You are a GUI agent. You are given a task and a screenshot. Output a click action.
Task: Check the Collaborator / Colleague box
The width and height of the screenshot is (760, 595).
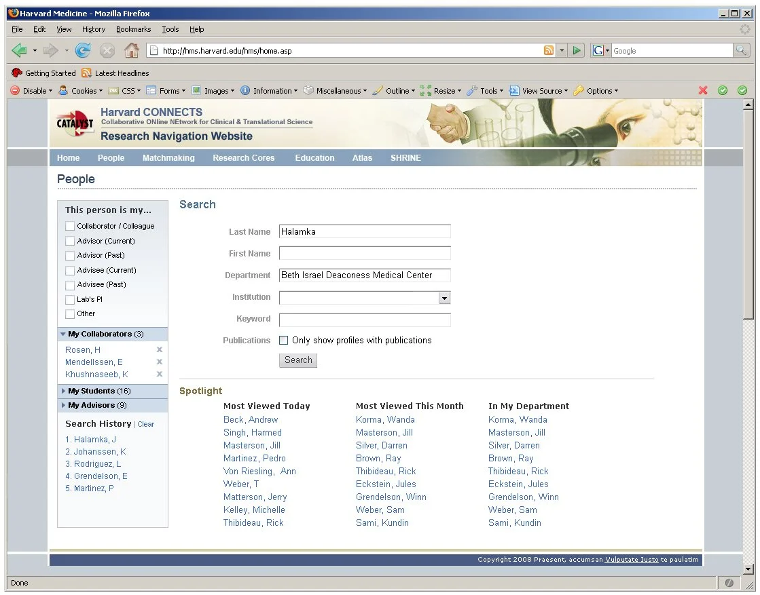tap(70, 226)
